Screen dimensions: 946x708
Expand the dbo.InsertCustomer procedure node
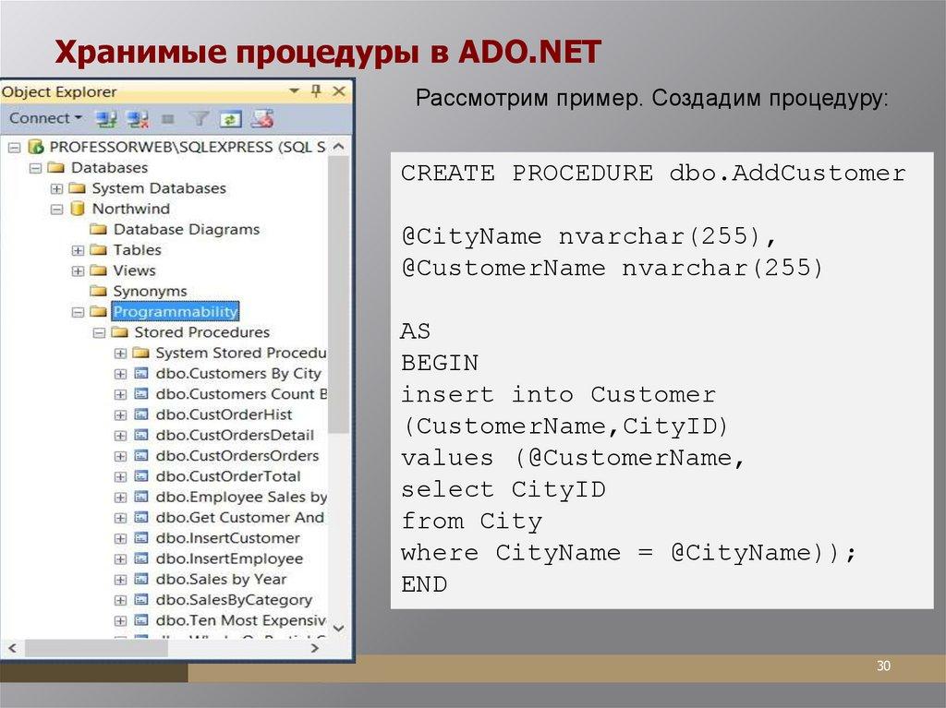[x=120, y=538]
